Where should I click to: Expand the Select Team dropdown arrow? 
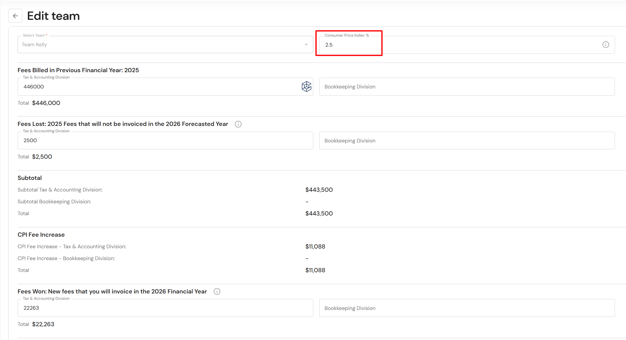(x=306, y=45)
